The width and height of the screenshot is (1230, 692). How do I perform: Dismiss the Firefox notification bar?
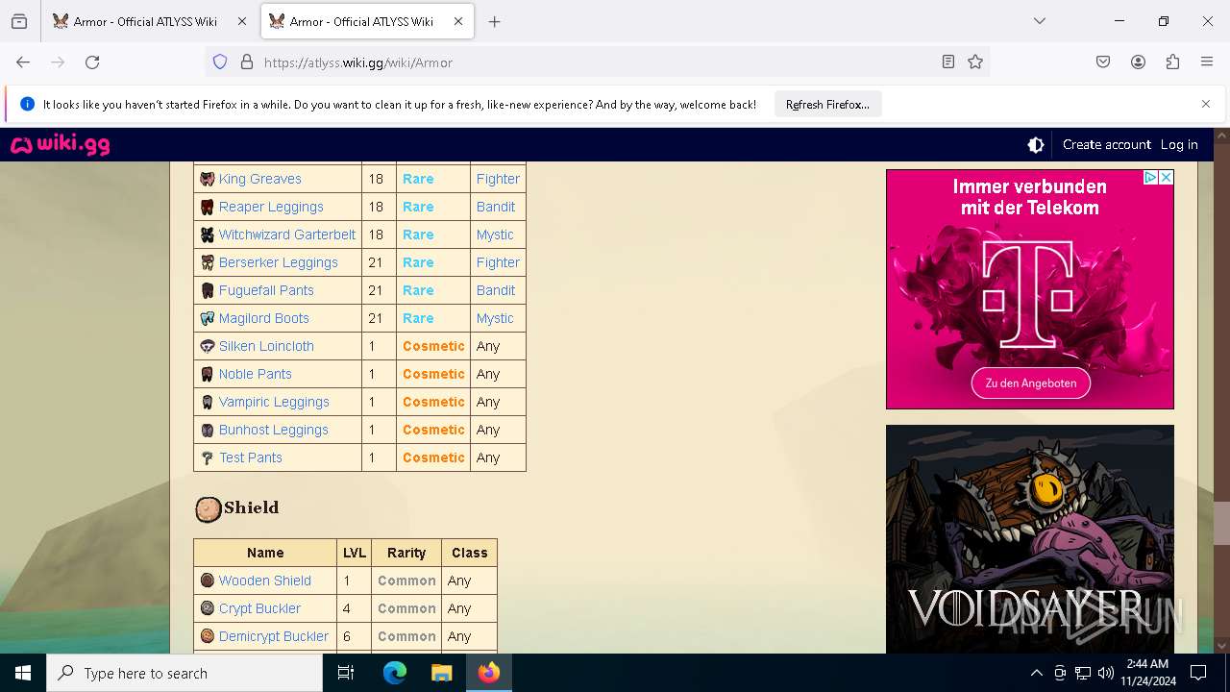[x=1206, y=104]
